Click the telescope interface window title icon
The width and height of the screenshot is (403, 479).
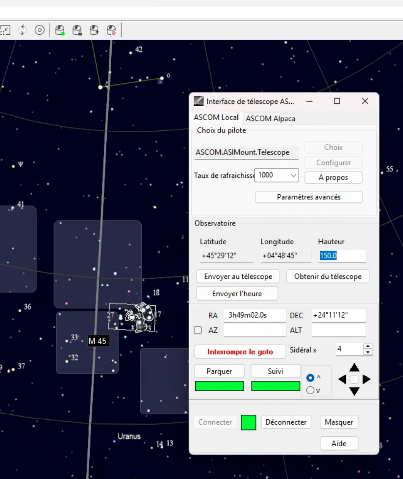[x=199, y=101]
